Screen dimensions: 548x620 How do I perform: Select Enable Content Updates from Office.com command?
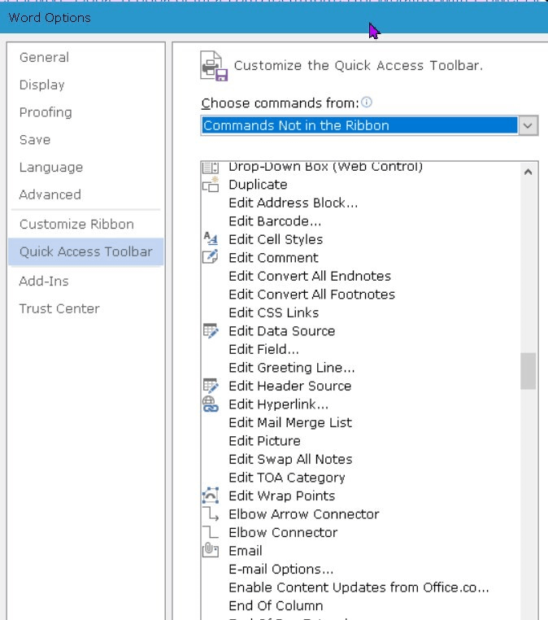coord(360,587)
